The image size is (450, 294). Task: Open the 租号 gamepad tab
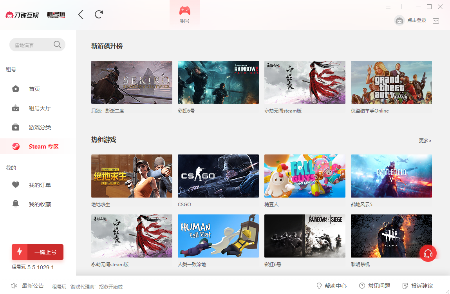tap(185, 15)
